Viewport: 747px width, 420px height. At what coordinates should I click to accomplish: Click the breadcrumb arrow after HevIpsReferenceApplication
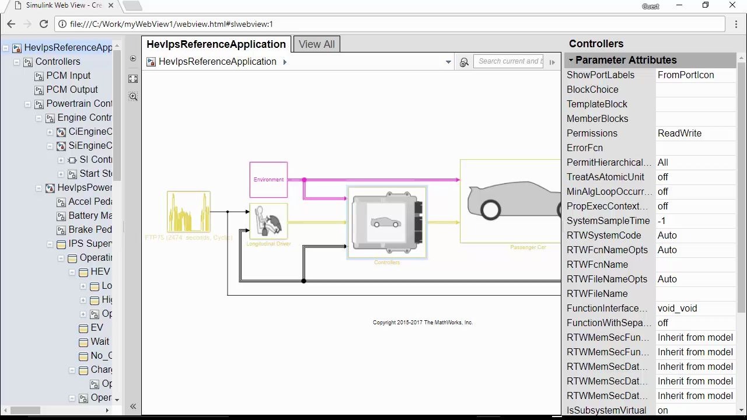coord(285,62)
